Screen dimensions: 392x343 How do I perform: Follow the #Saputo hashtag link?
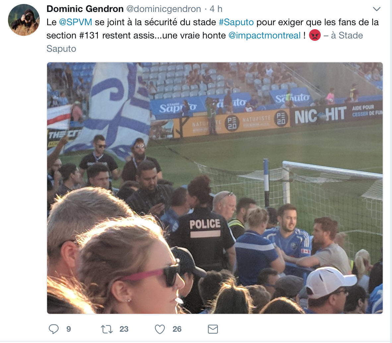(236, 22)
